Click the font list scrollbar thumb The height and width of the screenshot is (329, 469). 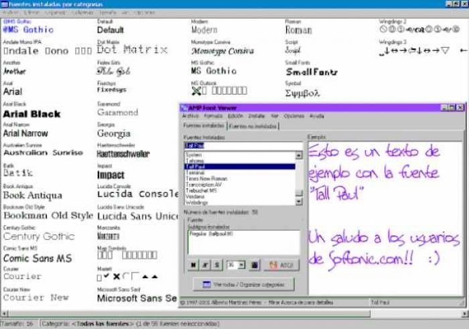(299, 193)
